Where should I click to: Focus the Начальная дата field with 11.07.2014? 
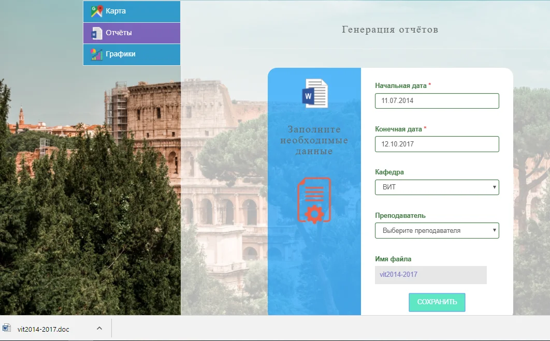click(x=437, y=101)
